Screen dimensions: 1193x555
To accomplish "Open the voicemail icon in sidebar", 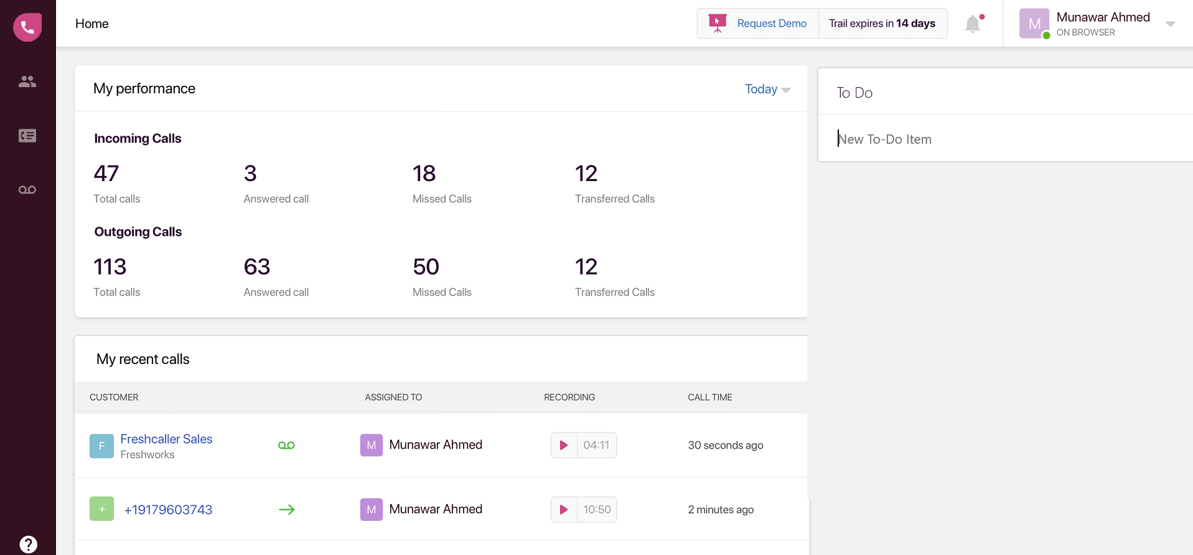I will 27,190.
